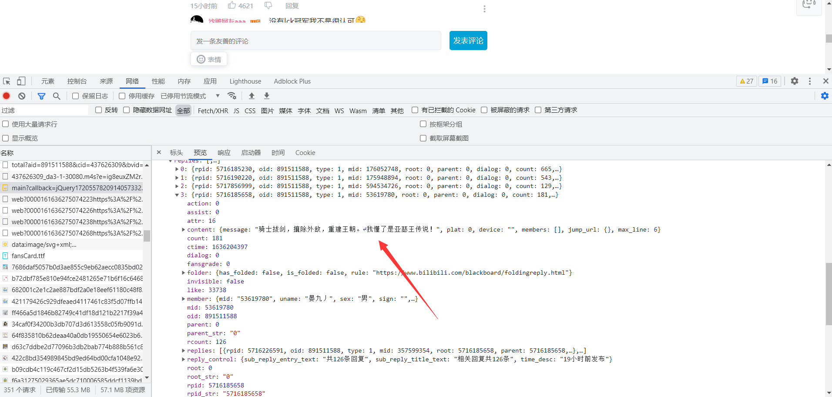The height and width of the screenshot is (397, 832).
Task: Open throttling dropdown 已停用节流模式
Action: 190,96
